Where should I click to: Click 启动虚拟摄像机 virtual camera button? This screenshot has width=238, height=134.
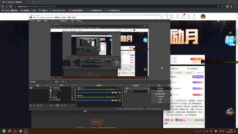pos(160,94)
